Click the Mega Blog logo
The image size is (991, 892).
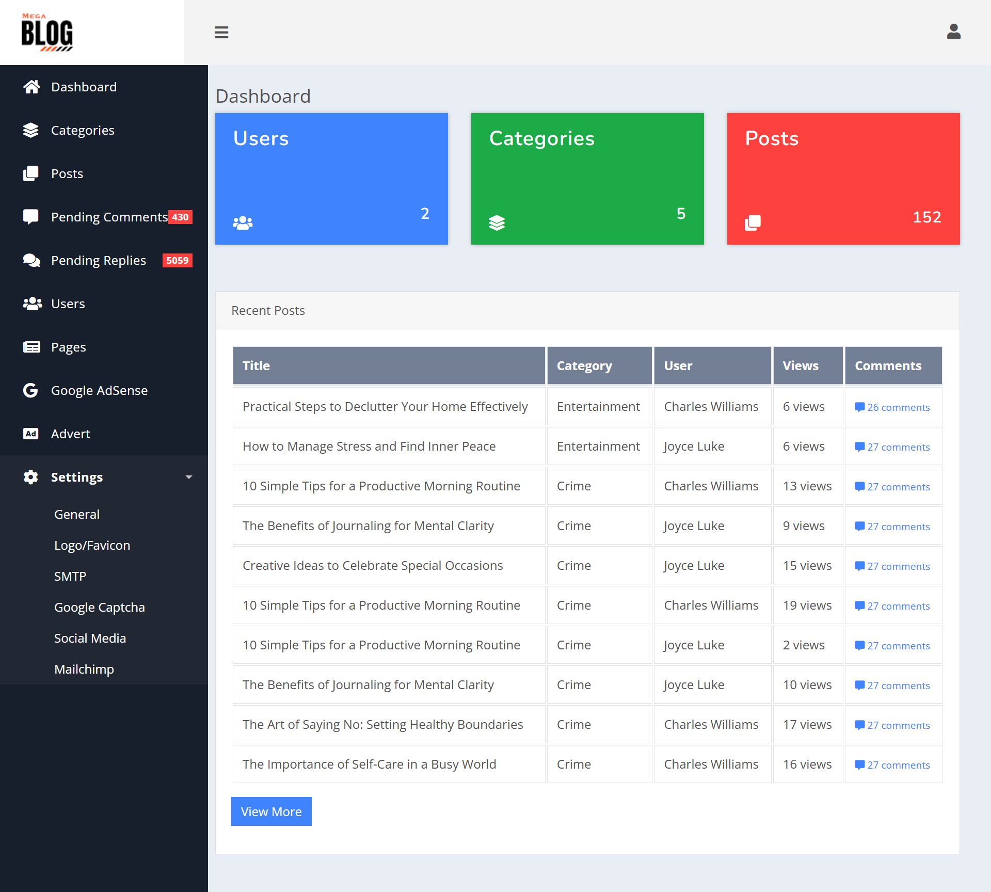coord(47,33)
